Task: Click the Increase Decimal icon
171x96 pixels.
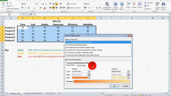Action: 97,8
